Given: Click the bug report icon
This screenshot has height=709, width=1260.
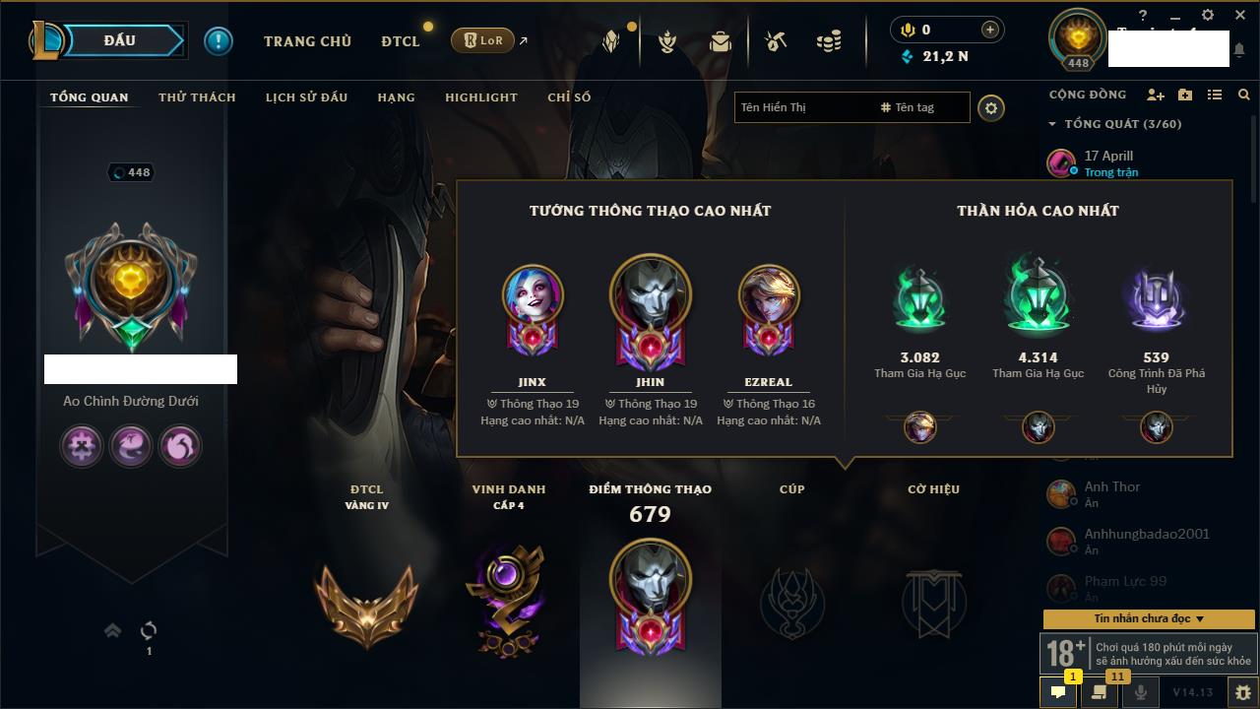Looking at the screenshot, I should (1242, 692).
